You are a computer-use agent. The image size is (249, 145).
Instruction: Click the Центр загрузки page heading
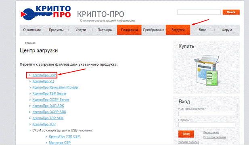point(39,51)
